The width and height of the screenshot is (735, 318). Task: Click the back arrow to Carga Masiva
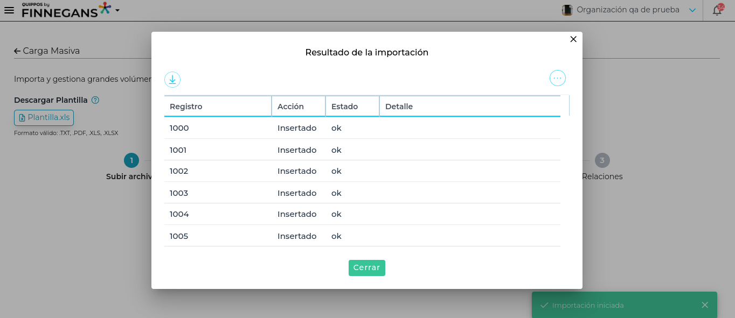click(x=18, y=51)
